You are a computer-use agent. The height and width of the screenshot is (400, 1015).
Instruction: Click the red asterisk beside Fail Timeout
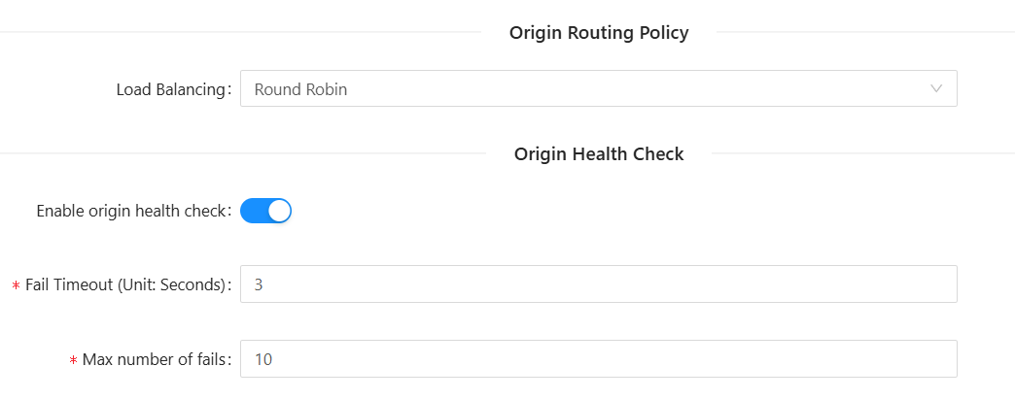click(x=16, y=286)
